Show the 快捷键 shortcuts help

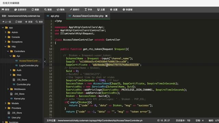pyautogui.click(x=128, y=10)
